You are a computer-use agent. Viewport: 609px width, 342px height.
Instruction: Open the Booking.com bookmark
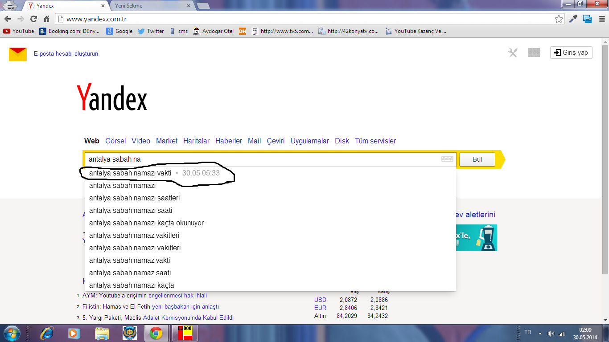(69, 31)
